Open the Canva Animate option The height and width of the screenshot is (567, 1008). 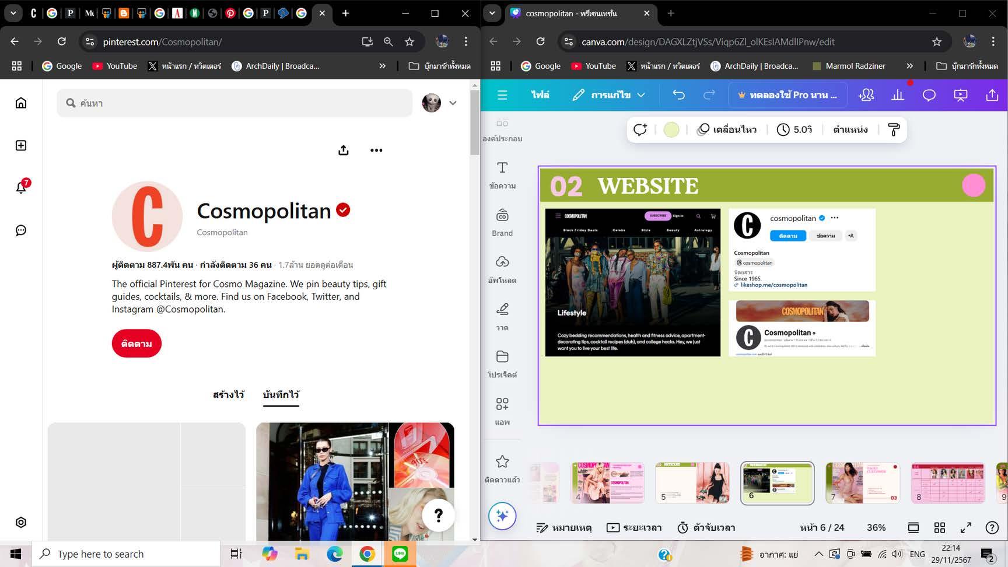(x=727, y=129)
